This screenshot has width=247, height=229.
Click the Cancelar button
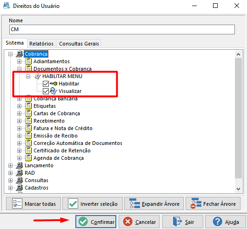pos(139,222)
